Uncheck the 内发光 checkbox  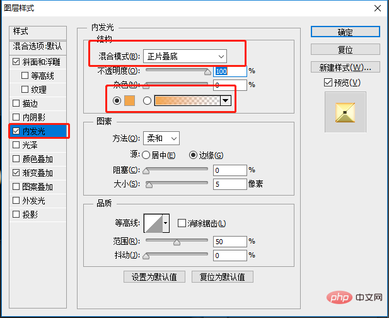pos(16,131)
